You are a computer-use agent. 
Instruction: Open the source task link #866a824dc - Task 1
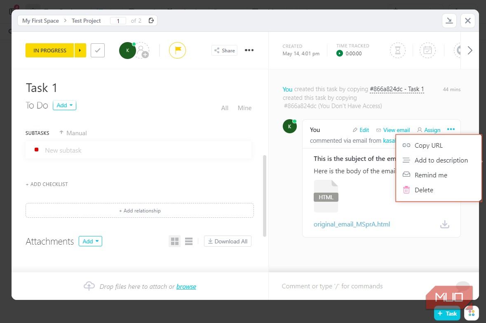coord(397,89)
